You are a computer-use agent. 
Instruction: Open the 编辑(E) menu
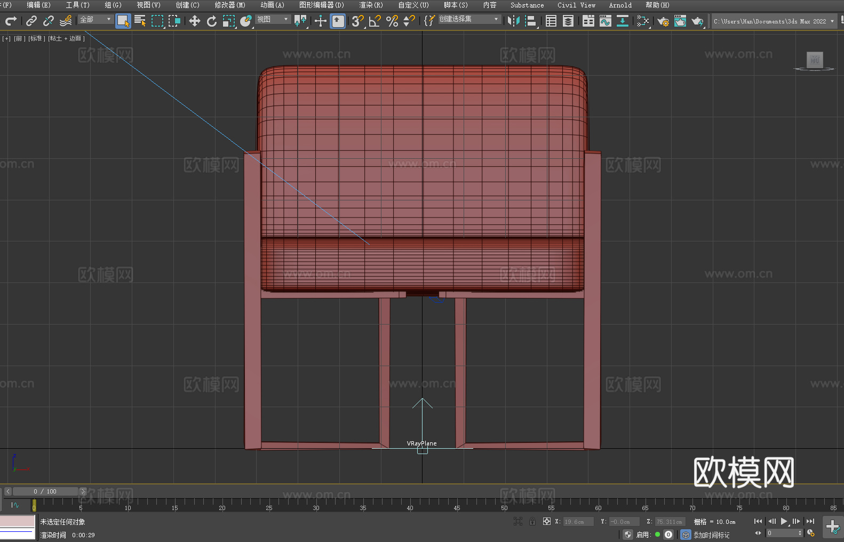(39, 5)
